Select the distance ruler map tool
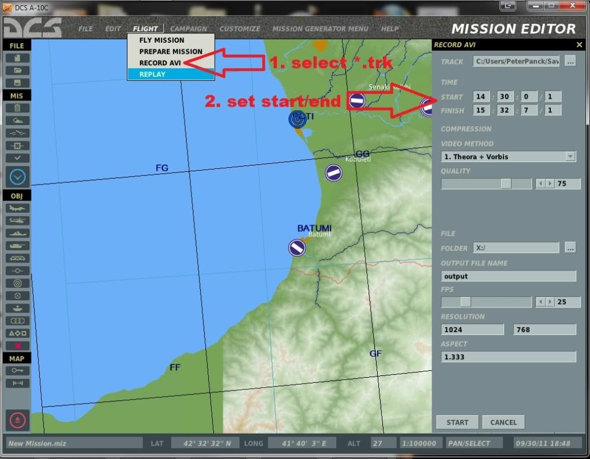 (x=17, y=383)
